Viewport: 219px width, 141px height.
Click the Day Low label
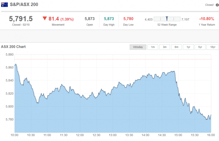(x=128, y=25)
